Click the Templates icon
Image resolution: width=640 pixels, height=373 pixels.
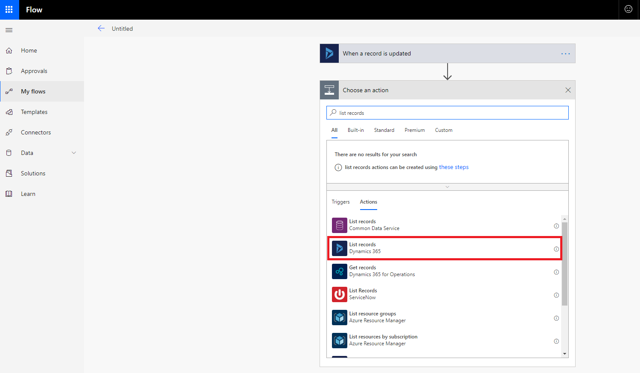coord(9,112)
